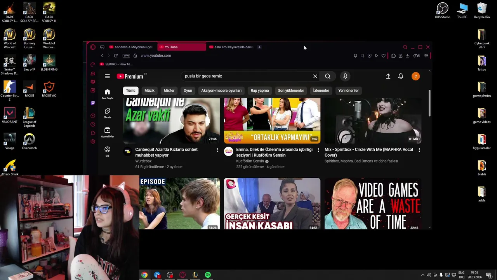
Task: Play the VIDEO GAMES ARE A WASTE thumbnail
Action: (x=373, y=204)
